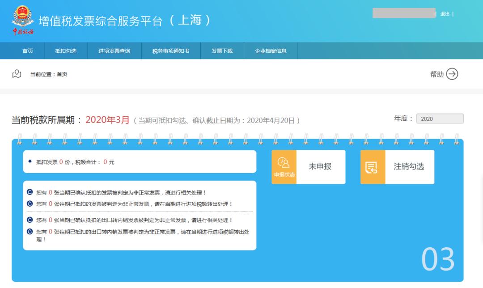Click the 注销勾选 button
This screenshot has height=288, width=483.
(398, 167)
